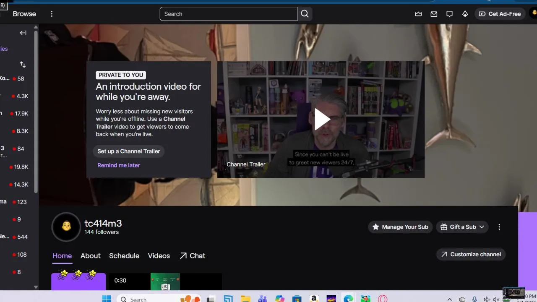
Task: Open the whispers chat bubble icon
Action: point(449,14)
